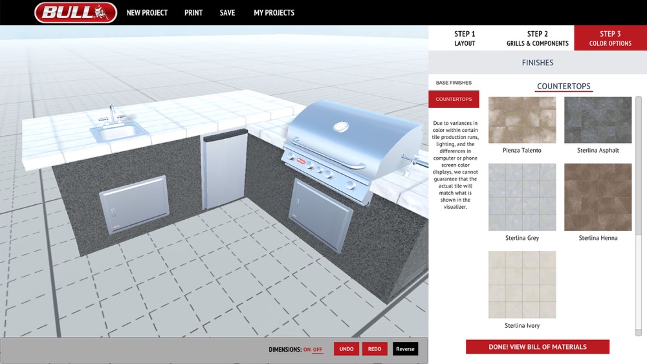Screen dimensions: 647x364
Task: Select the sink on the countertop
Action: [x=118, y=127]
